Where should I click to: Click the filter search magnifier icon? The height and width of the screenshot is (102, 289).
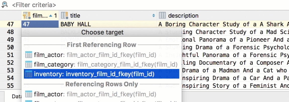click(5, 4)
